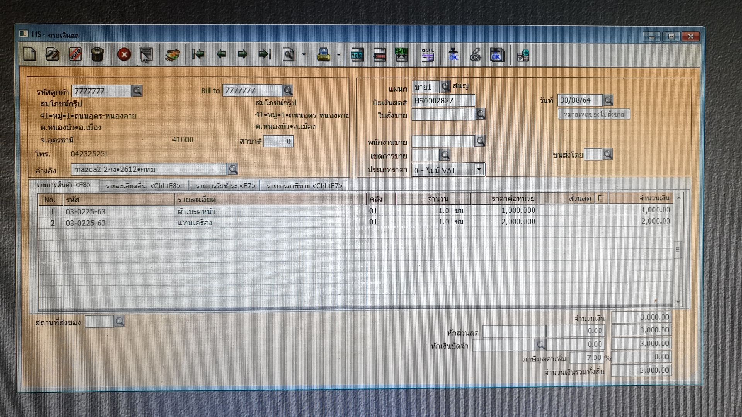This screenshot has width=742, height=417.
Task: Click the purple REMAIN toolbar icon
Action: (428, 56)
